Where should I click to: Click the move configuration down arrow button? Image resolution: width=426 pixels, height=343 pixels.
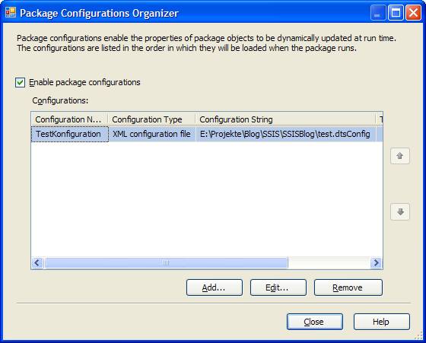(399, 211)
